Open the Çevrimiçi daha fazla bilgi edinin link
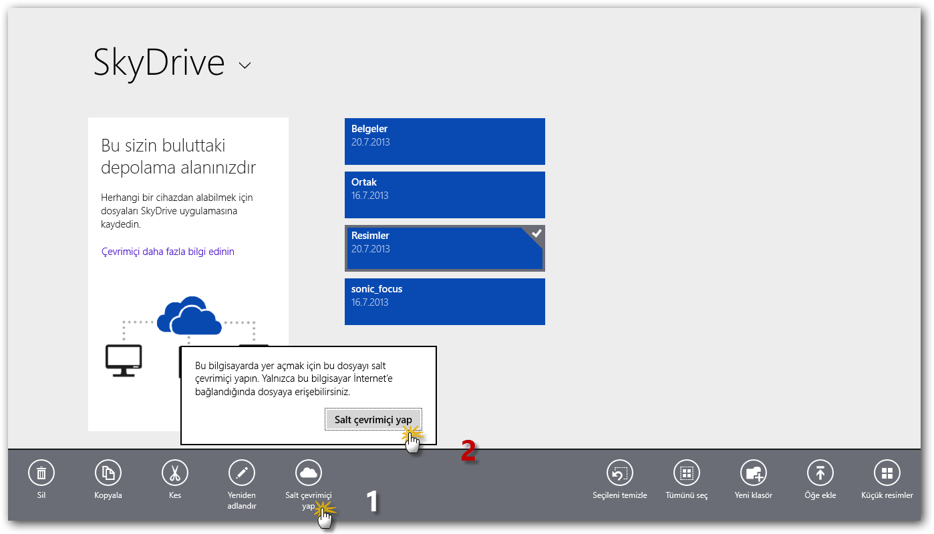Viewport: 934px width, 534px height. [168, 252]
